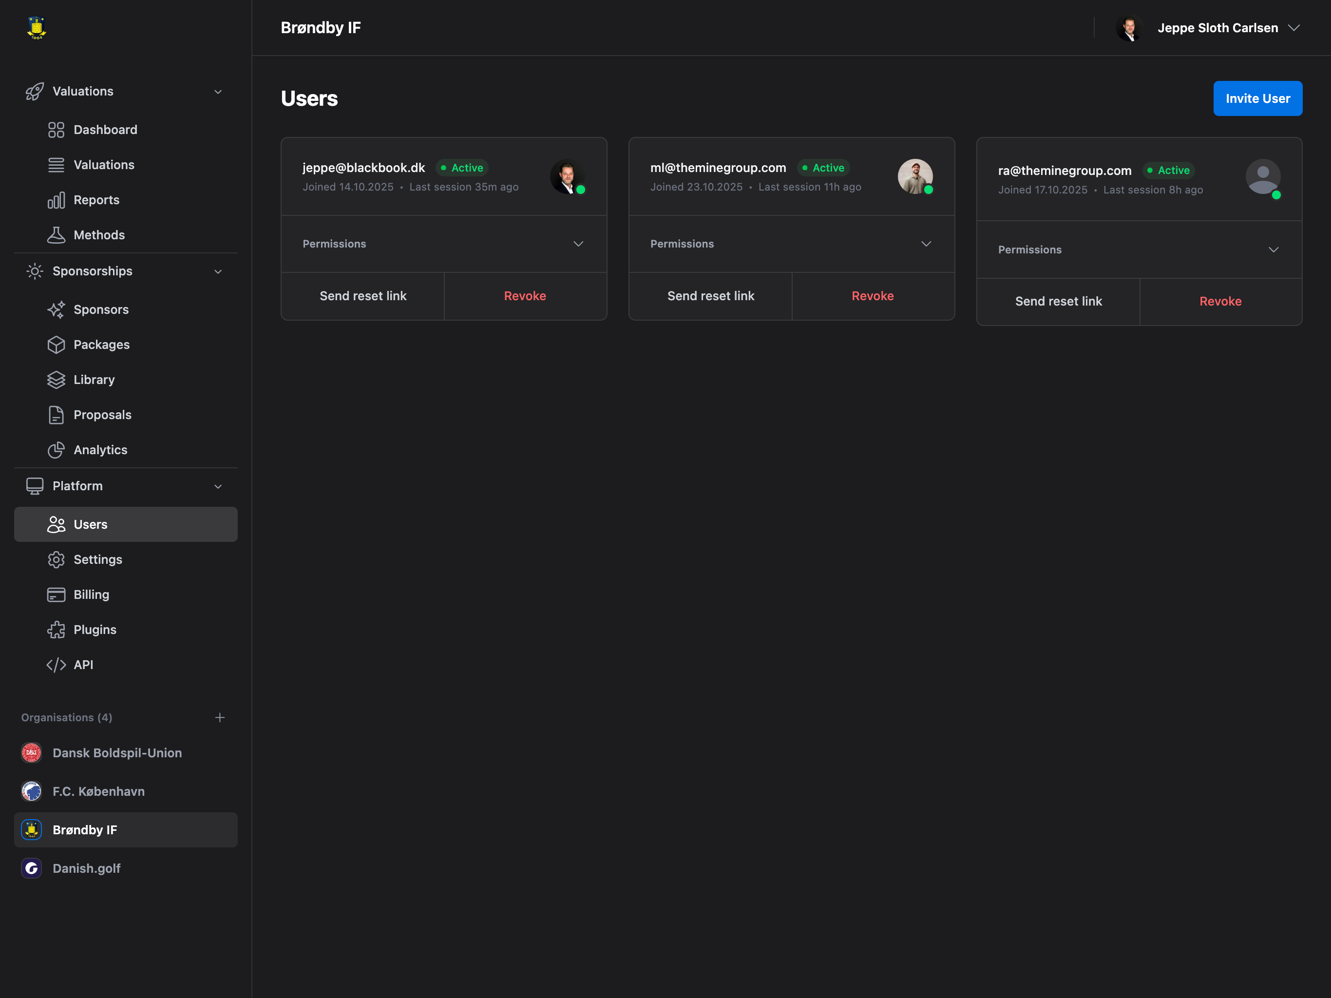Screen dimensions: 1331x998
Task: Add organisation with the plus icon
Action: 220,717
